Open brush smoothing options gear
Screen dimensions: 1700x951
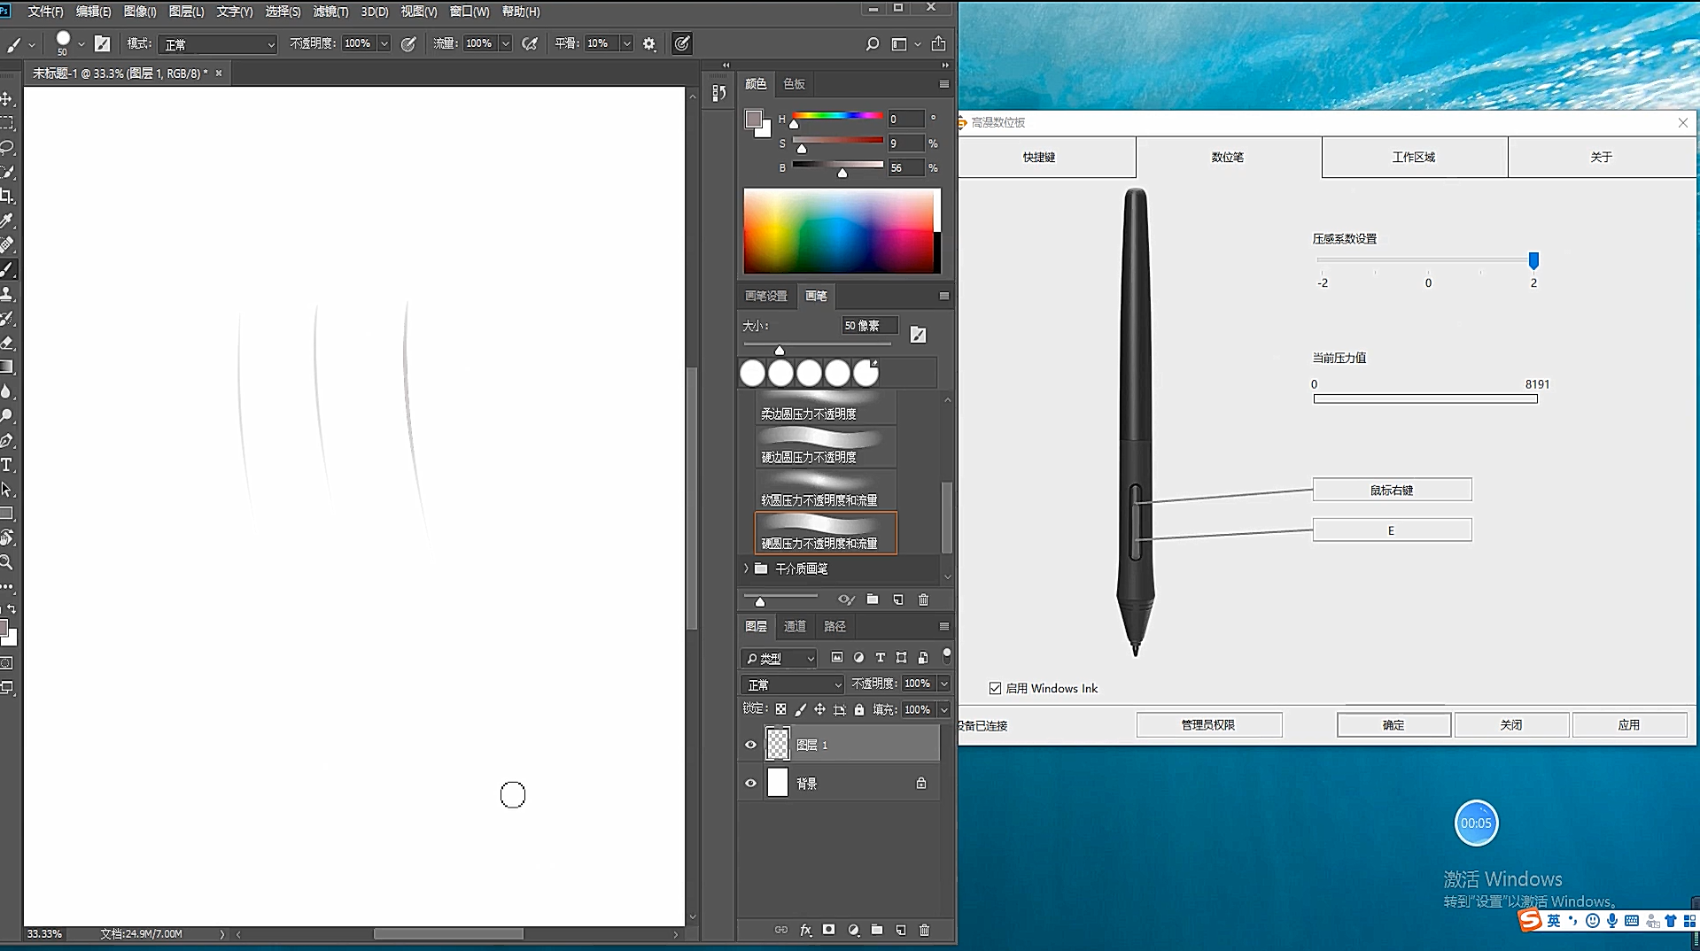click(649, 43)
